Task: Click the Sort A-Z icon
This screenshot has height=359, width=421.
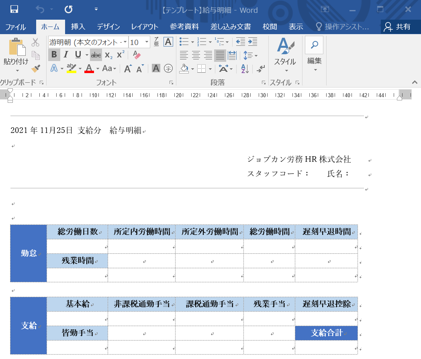Action: [245, 69]
